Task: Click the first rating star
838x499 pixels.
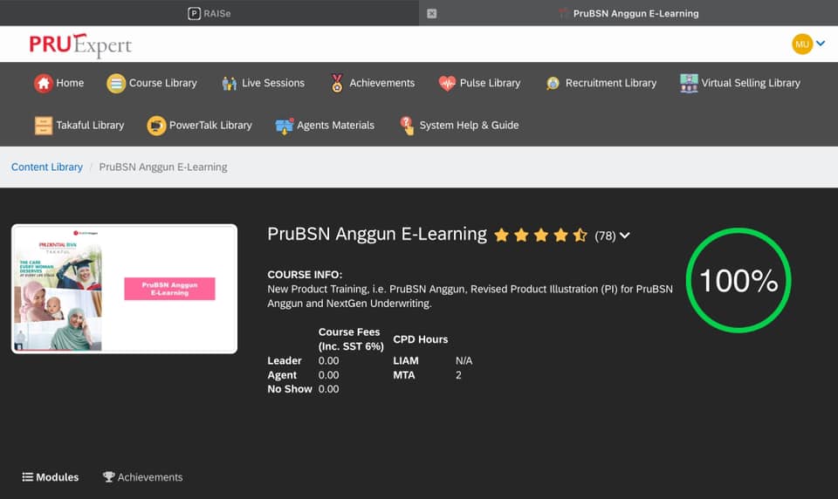Action: pyautogui.click(x=501, y=235)
